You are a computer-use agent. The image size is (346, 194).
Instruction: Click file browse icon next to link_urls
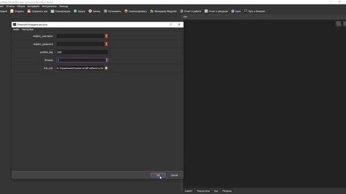coord(106,68)
